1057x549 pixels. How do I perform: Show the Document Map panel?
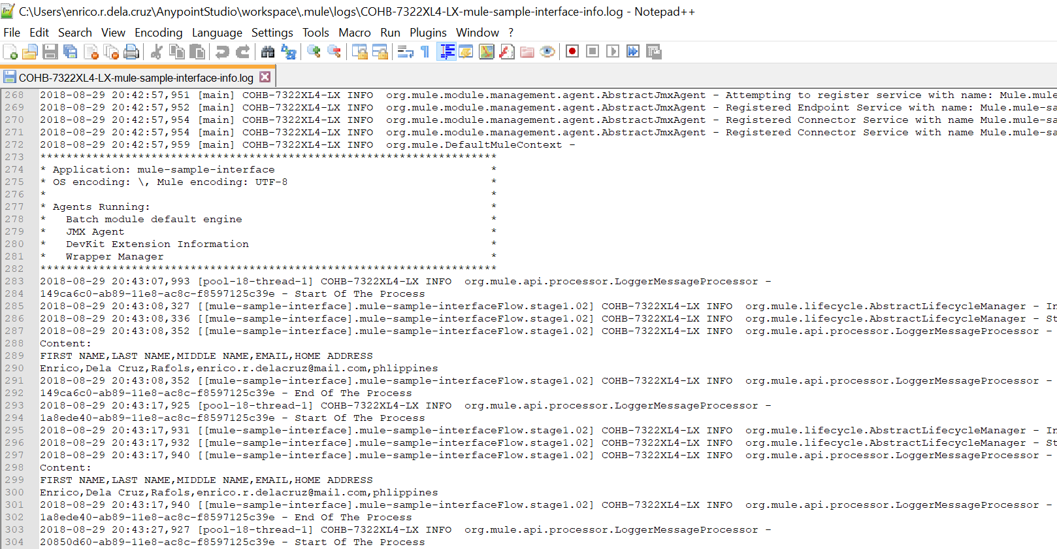[x=486, y=52]
